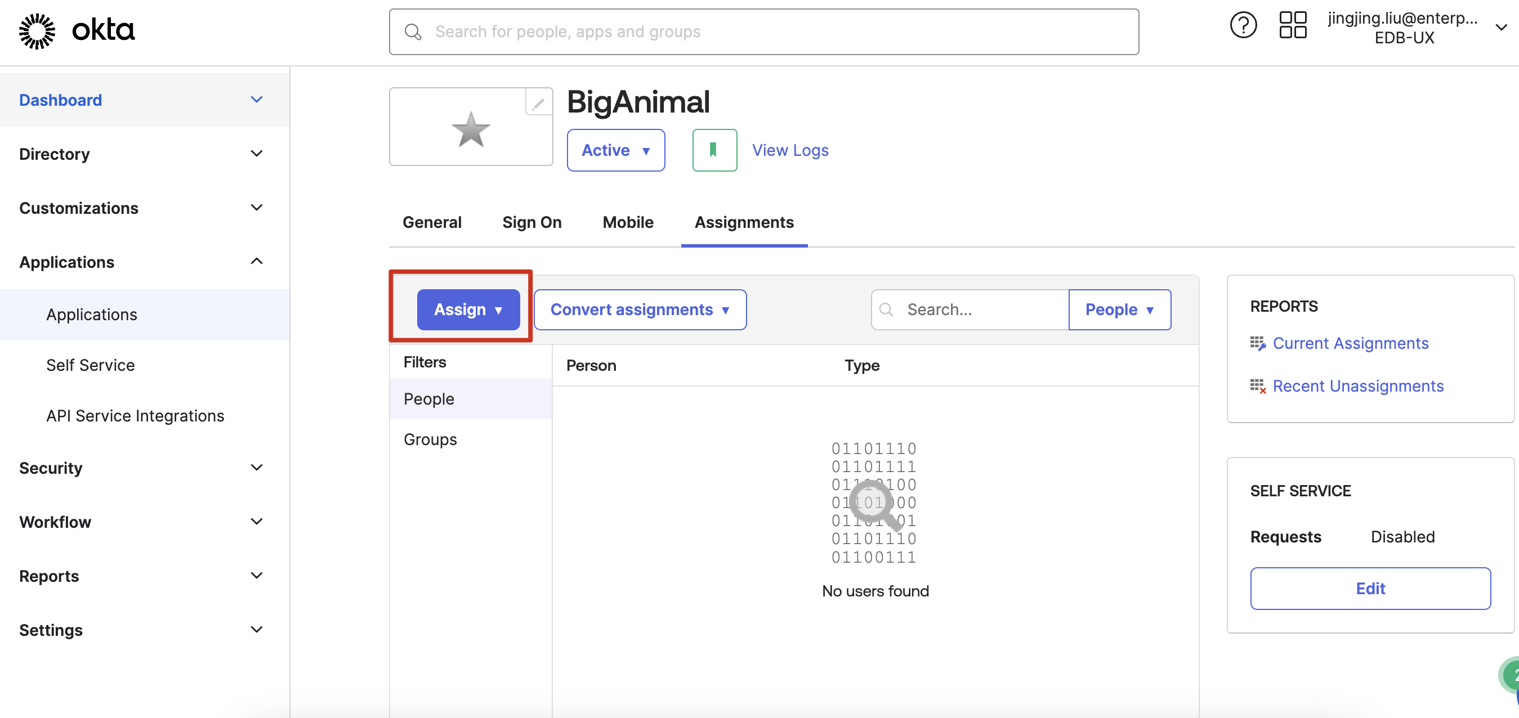Open Applications sub-item in sidebar

(x=145, y=314)
